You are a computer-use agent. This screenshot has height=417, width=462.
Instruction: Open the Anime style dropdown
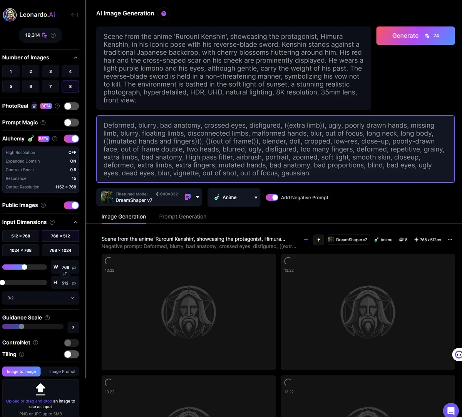pyautogui.click(x=234, y=197)
